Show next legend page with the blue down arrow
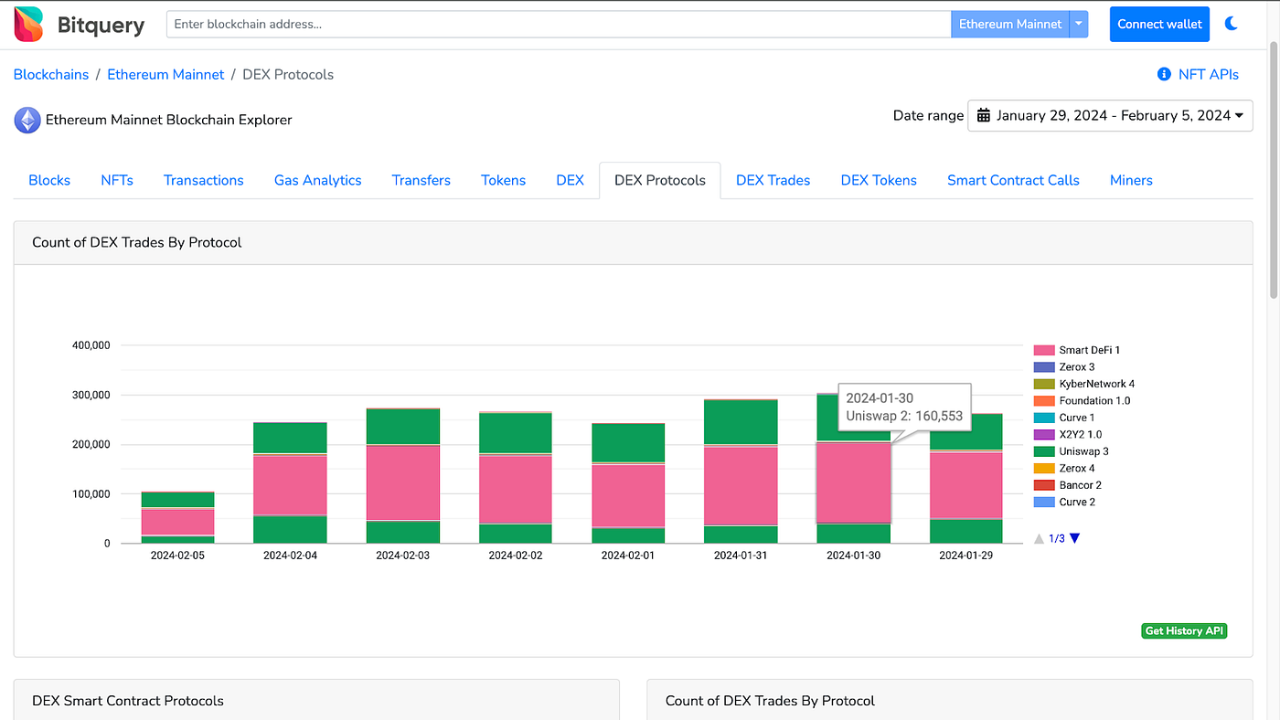Viewport: 1280px width, 720px height. (1074, 538)
